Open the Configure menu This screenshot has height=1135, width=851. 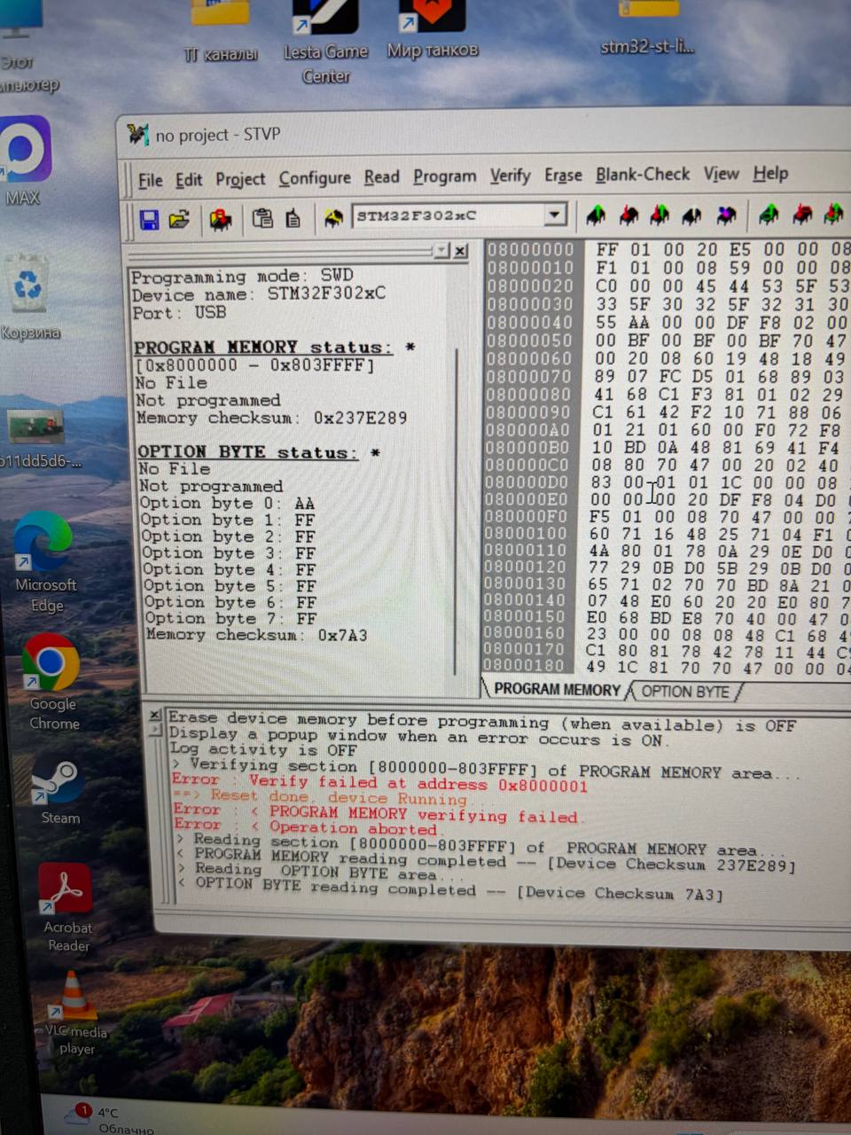click(x=315, y=178)
